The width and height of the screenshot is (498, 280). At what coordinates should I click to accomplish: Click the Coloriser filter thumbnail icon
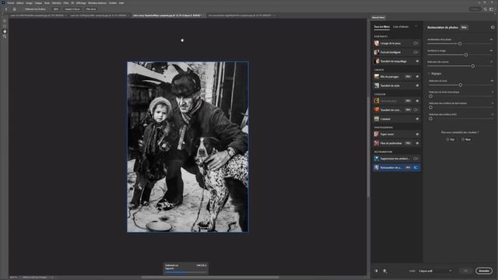tap(377, 119)
